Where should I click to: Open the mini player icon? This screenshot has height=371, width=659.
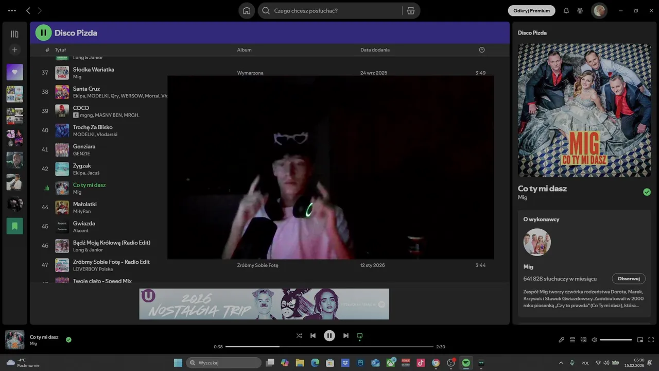(640, 340)
